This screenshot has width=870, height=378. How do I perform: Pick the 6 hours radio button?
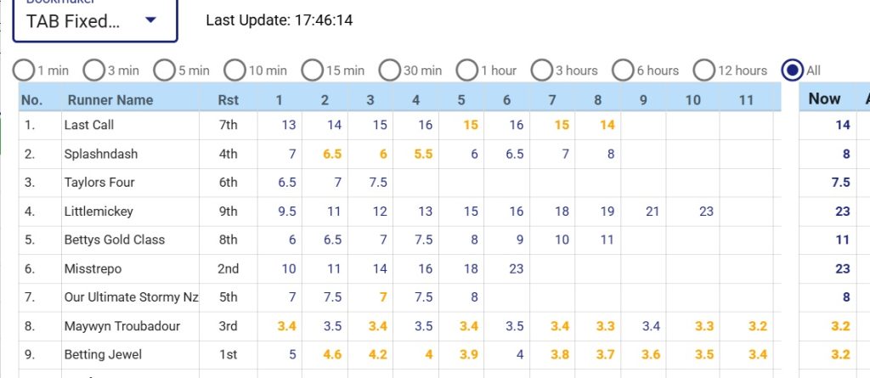tap(623, 71)
